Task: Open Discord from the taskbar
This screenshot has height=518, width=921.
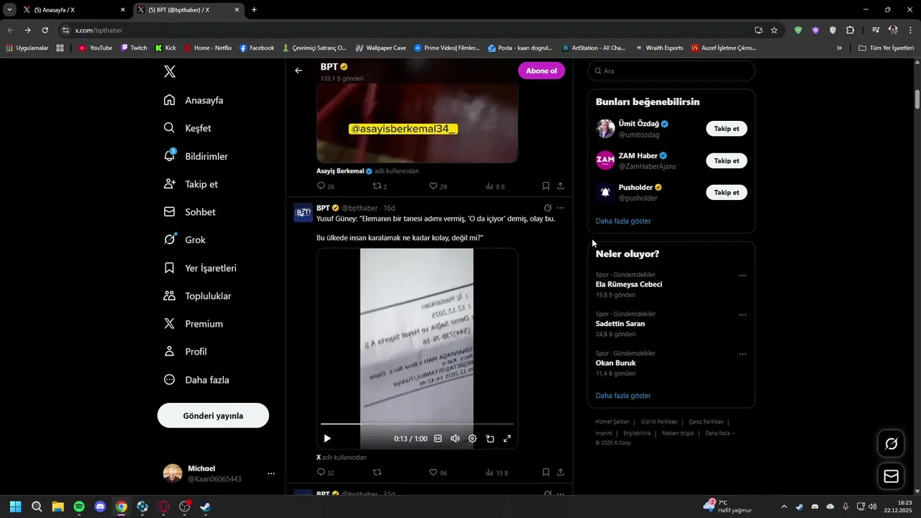Action: pos(100,506)
